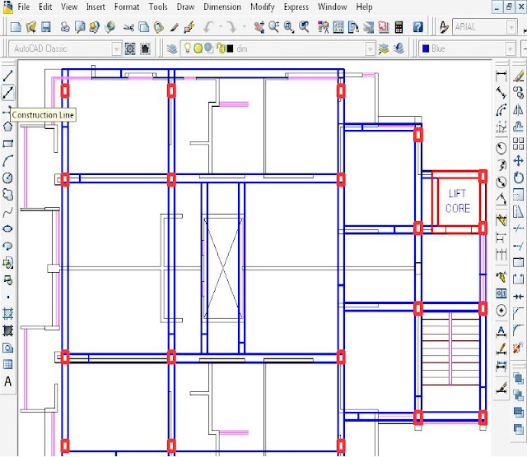Select the Region draw tool
This screenshot has width=527, height=457.
point(7,348)
